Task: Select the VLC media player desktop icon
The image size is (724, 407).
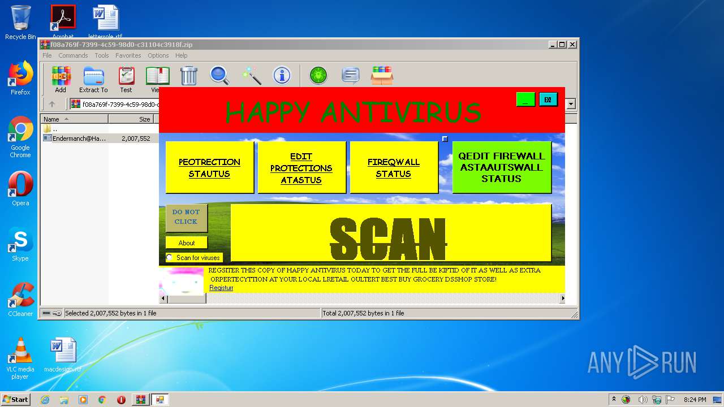Action: click(x=20, y=358)
